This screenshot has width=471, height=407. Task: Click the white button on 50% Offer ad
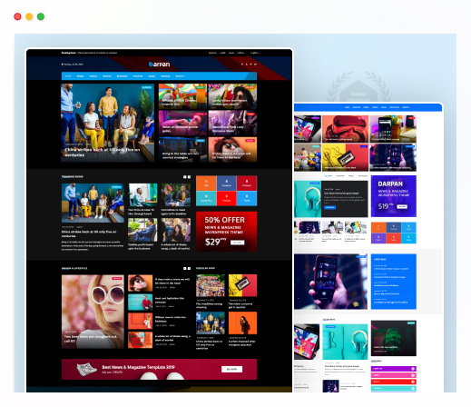(238, 243)
